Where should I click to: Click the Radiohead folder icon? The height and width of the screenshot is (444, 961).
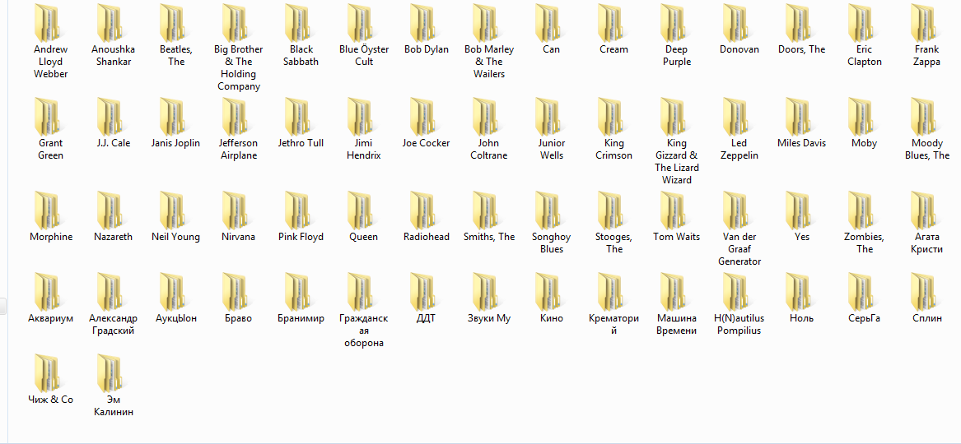(x=423, y=210)
